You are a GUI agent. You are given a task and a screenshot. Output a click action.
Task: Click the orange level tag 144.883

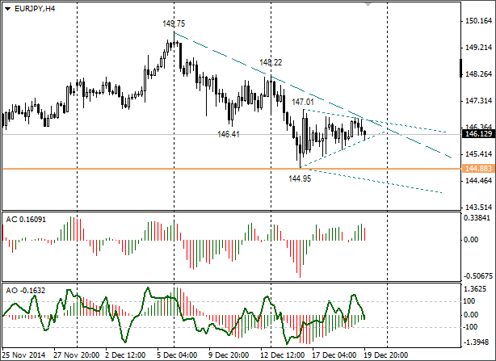[478, 169]
